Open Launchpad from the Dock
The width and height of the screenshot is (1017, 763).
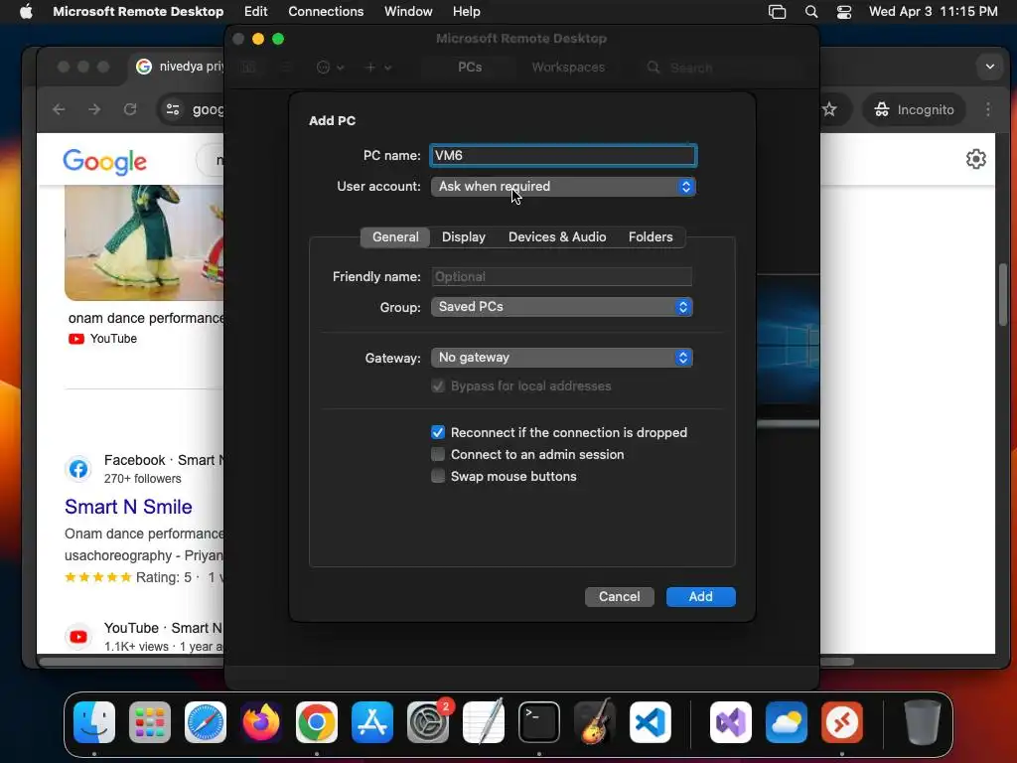pyautogui.click(x=150, y=722)
